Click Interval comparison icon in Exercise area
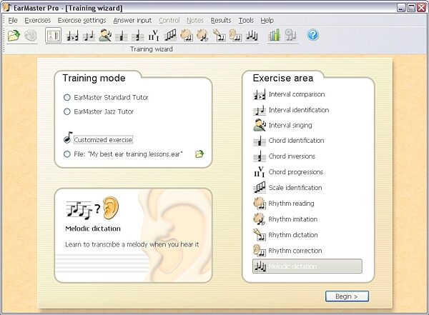 (260, 94)
